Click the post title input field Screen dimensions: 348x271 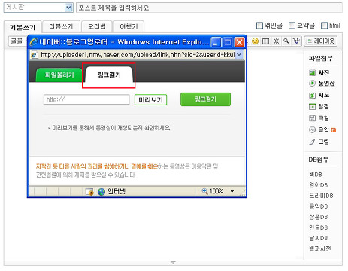[209, 8]
